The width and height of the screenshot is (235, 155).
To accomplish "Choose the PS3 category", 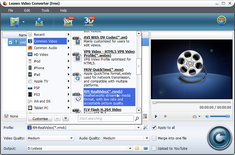I will coord(49,94).
